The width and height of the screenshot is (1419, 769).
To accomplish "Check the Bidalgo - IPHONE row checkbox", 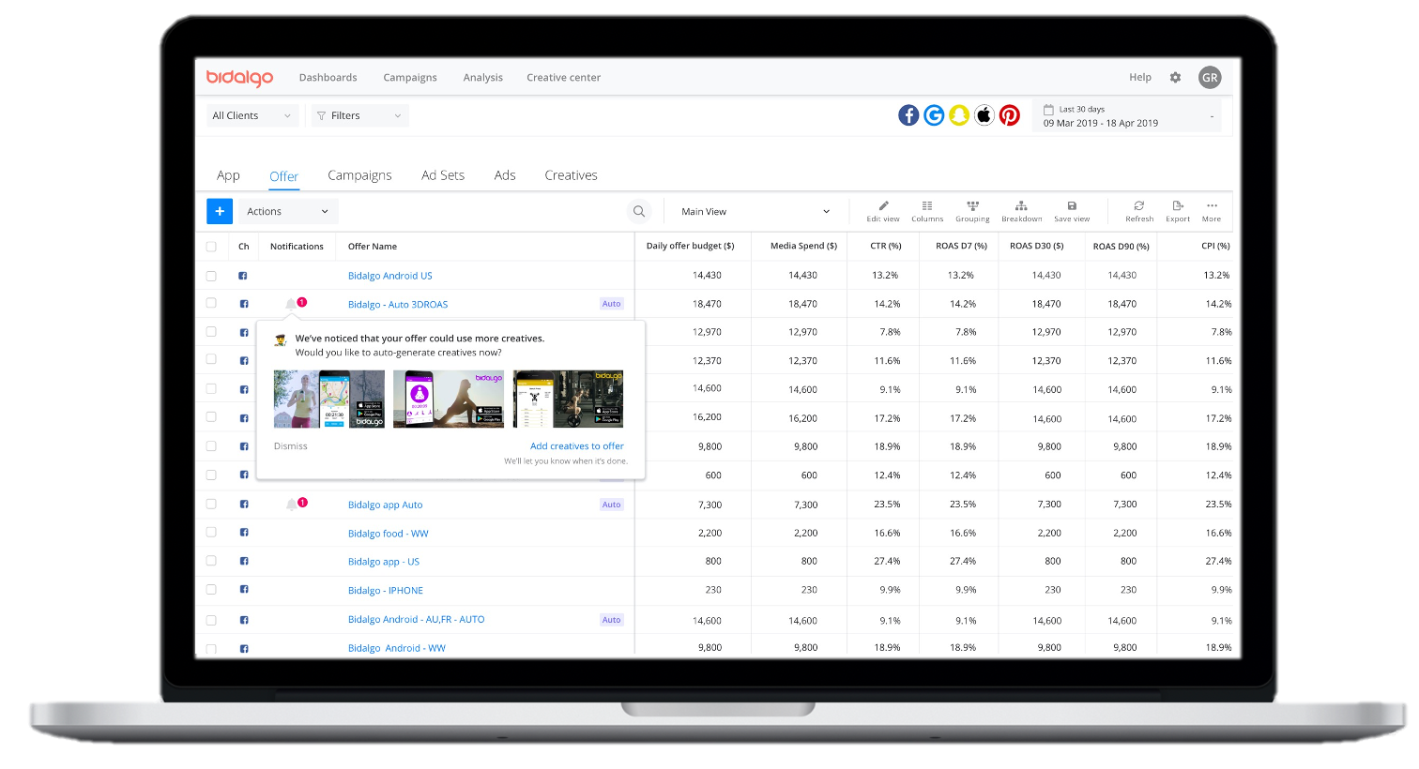I will pos(211,590).
